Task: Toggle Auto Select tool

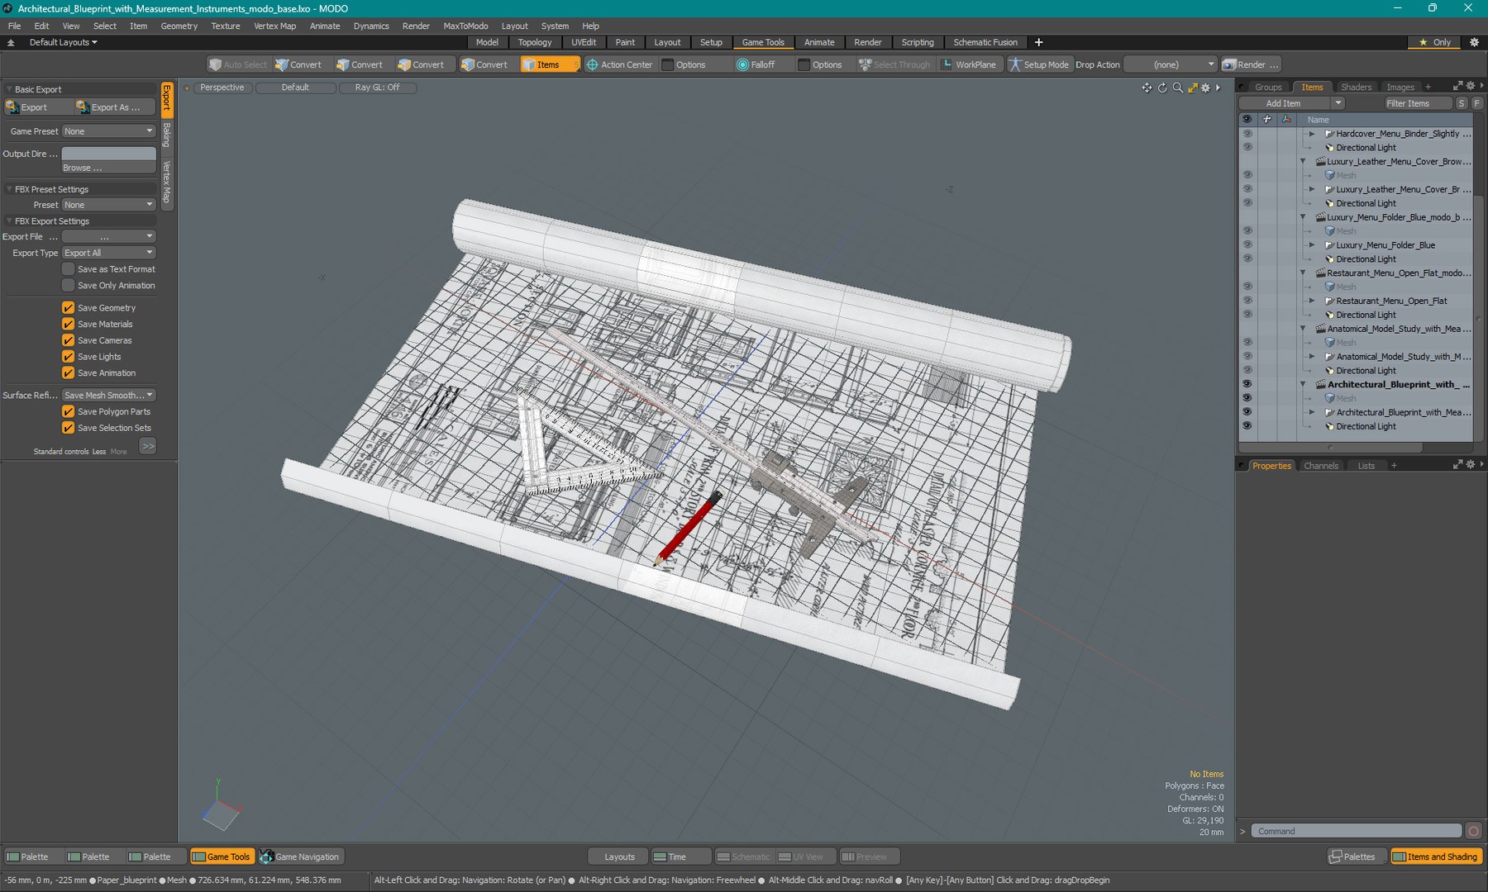Action: pyautogui.click(x=238, y=64)
